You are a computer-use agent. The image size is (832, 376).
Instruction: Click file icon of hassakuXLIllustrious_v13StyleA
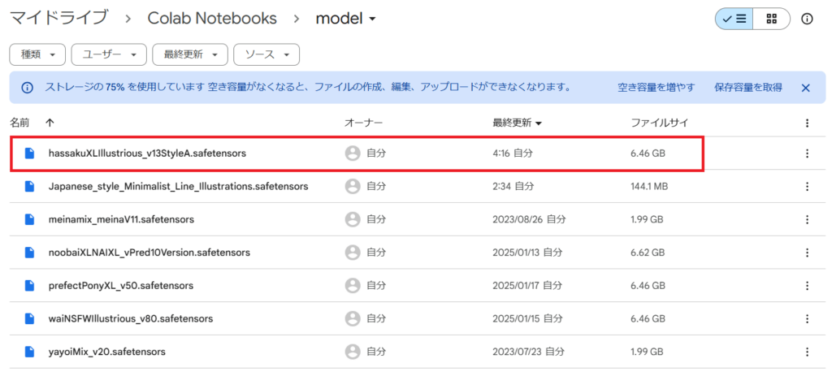point(30,153)
